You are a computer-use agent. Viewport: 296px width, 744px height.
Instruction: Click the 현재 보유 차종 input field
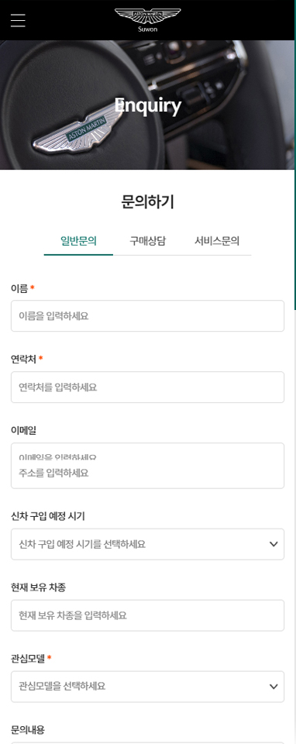[x=147, y=615]
